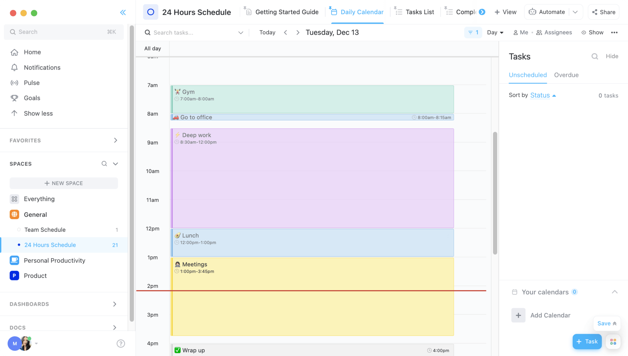The height and width of the screenshot is (356, 628).
Task: Click Assignees visibility toggle
Action: (x=554, y=32)
